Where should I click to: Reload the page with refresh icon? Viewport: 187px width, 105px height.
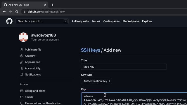tap(17, 12)
